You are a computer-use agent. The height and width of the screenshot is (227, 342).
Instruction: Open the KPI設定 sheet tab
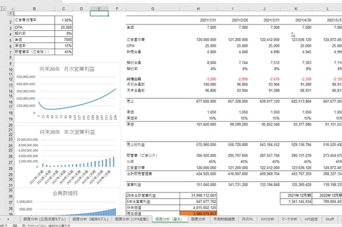(x=311, y=219)
